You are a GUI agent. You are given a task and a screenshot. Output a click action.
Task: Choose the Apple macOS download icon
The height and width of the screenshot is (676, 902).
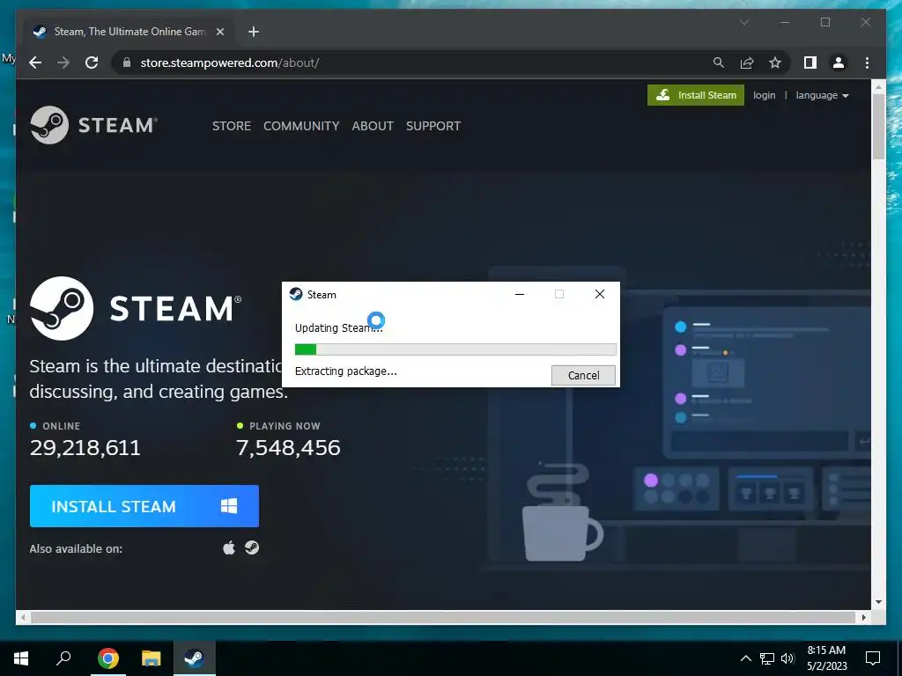coord(229,547)
